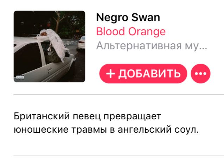Image resolution: width=224 pixels, height=158 pixels.
Task: Click Британский певец превращает description line
Action: [x=87, y=116]
